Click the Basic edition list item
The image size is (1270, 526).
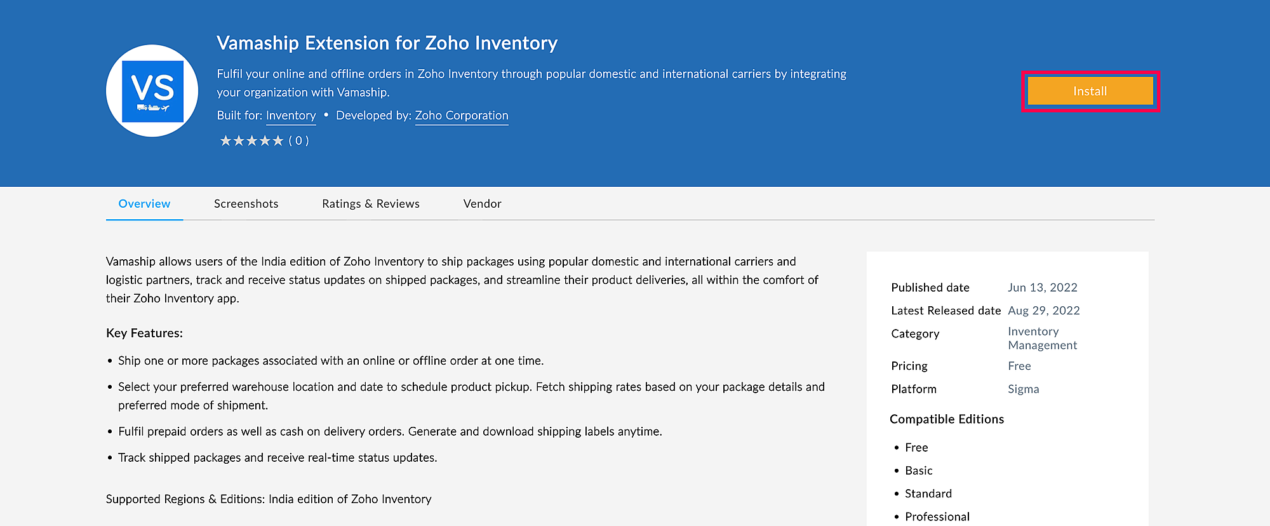tap(918, 471)
